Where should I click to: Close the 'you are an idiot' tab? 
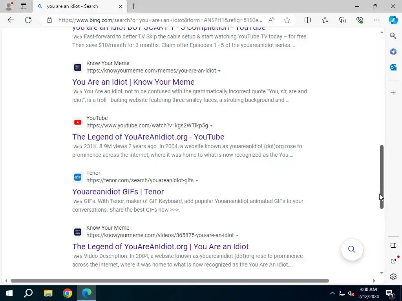(x=121, y=6)
